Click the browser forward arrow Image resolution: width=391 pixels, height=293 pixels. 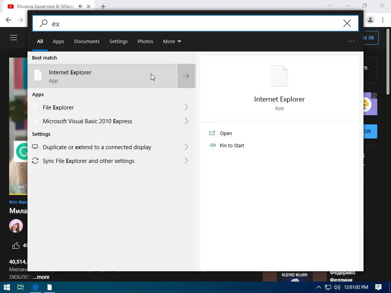[x=21, y=20]
